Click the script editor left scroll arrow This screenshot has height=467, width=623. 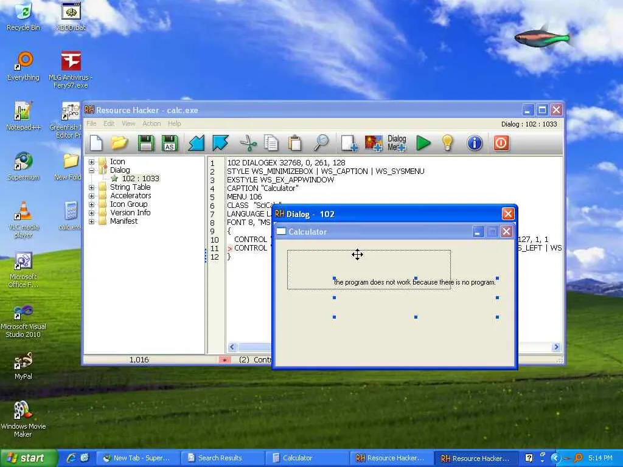pyautogui.click(x=232, y=347)
